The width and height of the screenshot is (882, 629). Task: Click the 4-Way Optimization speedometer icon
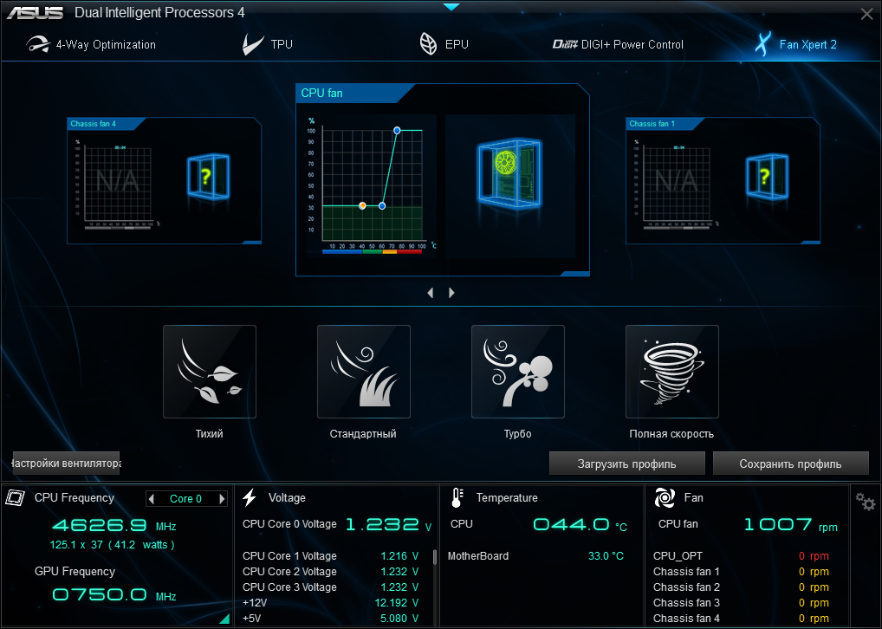[37, 44]
